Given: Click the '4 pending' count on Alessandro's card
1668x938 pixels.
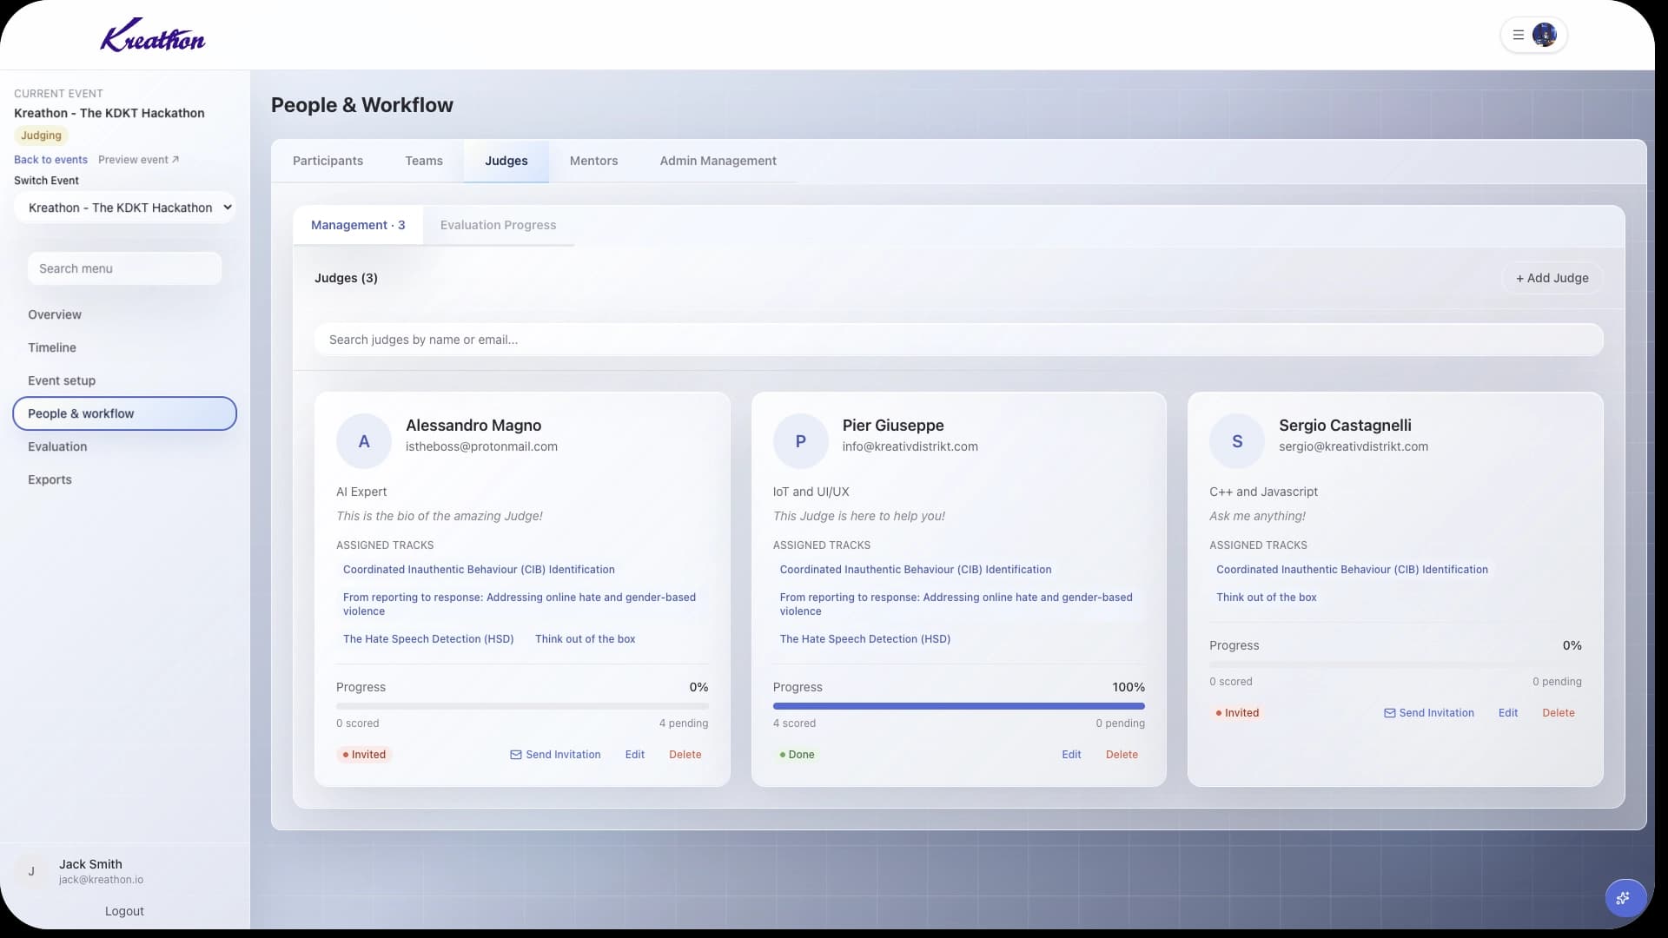Looking at the screenshot, I should coord(683,723).
